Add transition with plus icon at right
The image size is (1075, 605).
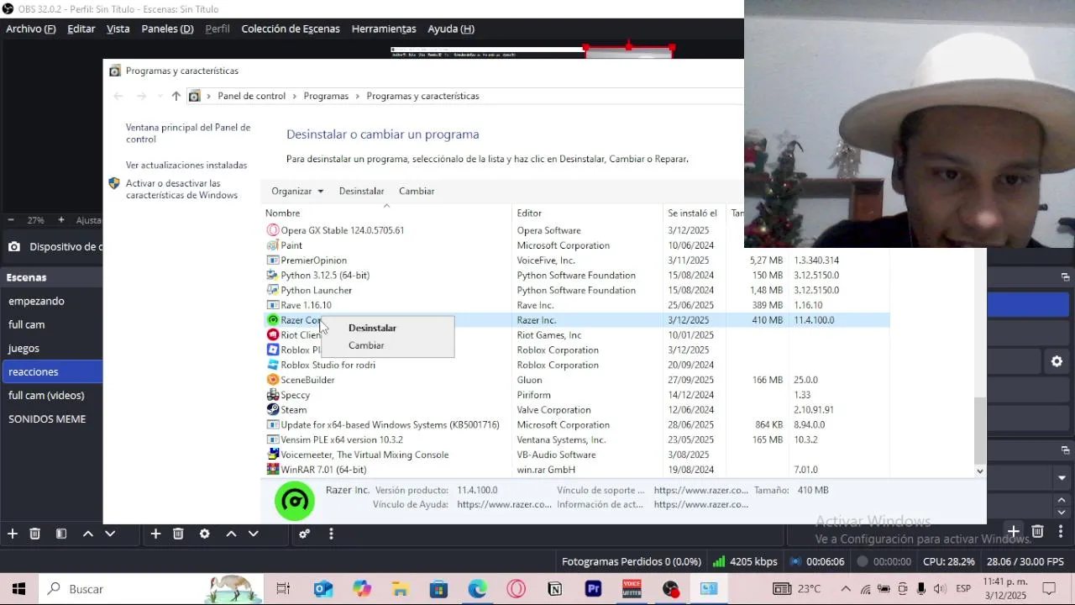pos(1014,531)
